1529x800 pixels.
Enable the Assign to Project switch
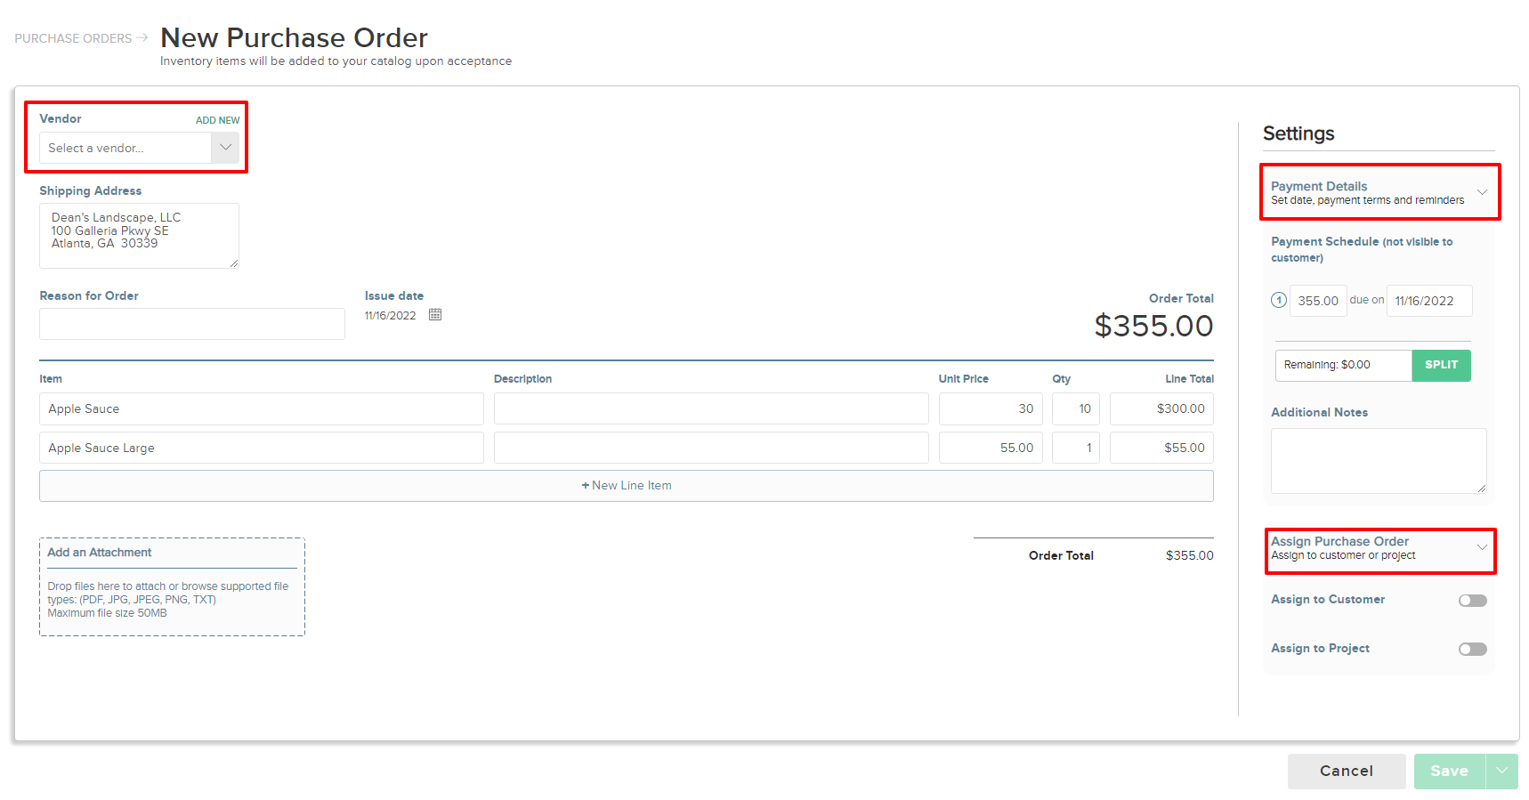[x=1472, y=650]
